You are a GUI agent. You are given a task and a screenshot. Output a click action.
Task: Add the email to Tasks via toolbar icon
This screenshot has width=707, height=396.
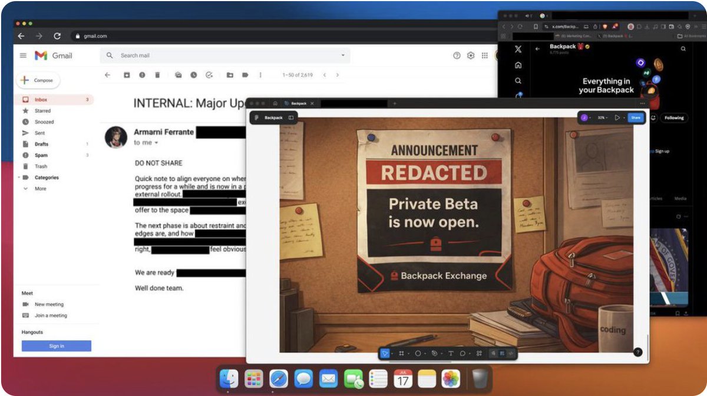(x=209, y=75)
